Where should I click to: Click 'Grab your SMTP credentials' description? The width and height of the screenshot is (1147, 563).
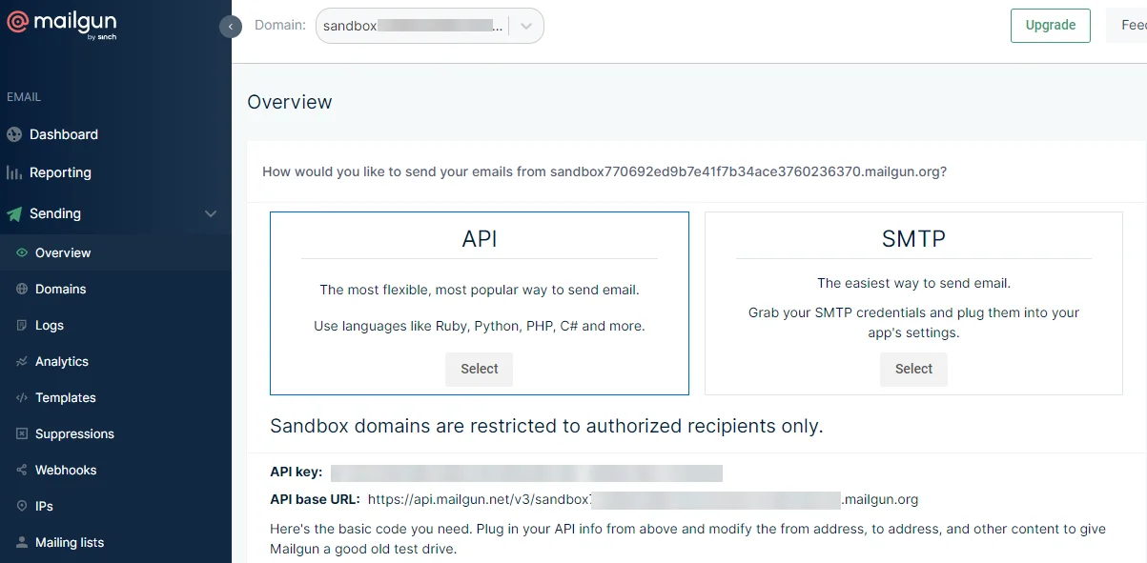tap(913, 323)
